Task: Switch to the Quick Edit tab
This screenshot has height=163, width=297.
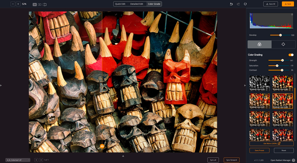Action: (x=120, y=4)
